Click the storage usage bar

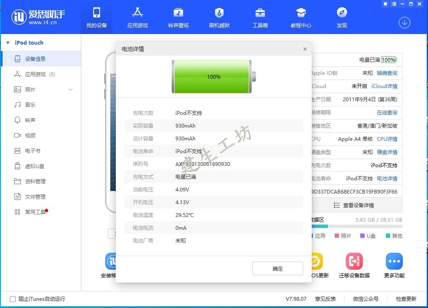pos(357,226)
